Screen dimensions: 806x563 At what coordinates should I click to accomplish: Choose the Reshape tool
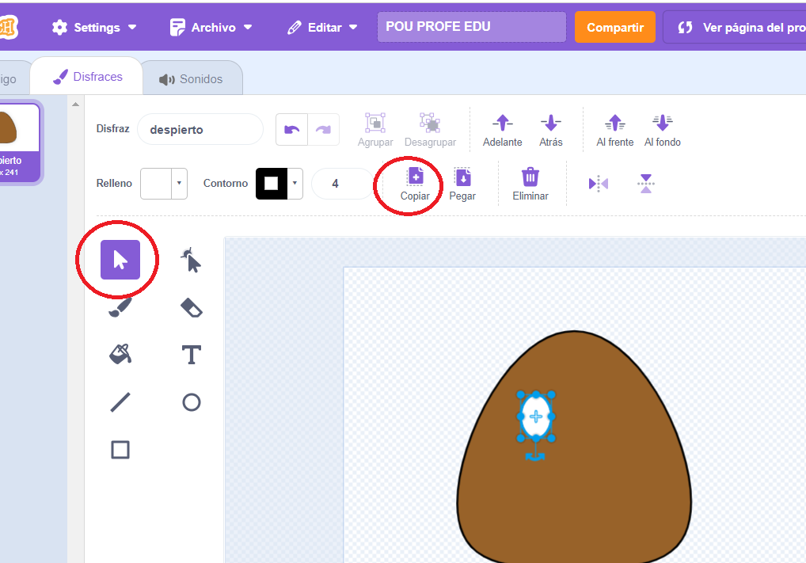(x=191, y=260)
